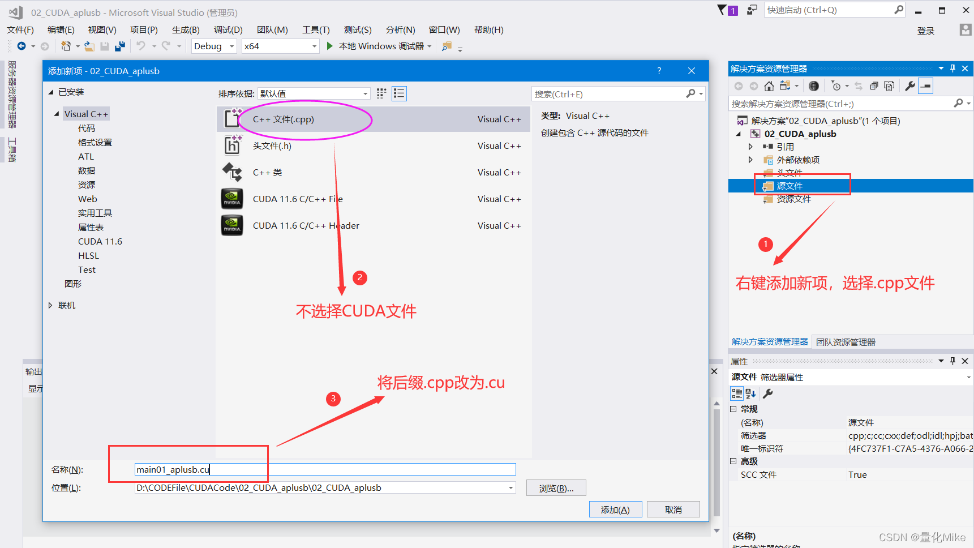
Task: Click Pending Changes clock icon in Solution Explorer
Action: pos(836,86)
